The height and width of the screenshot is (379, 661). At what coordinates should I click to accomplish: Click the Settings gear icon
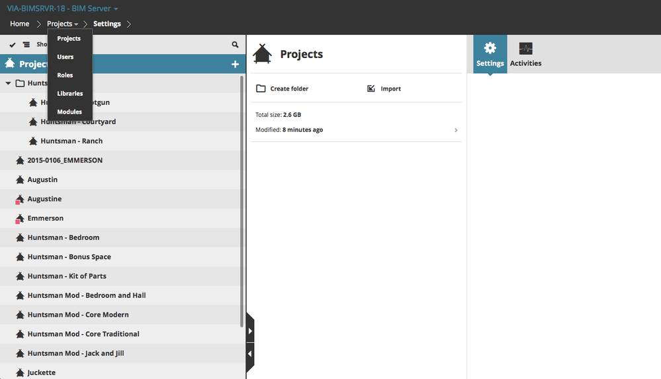tap(490, 48)
